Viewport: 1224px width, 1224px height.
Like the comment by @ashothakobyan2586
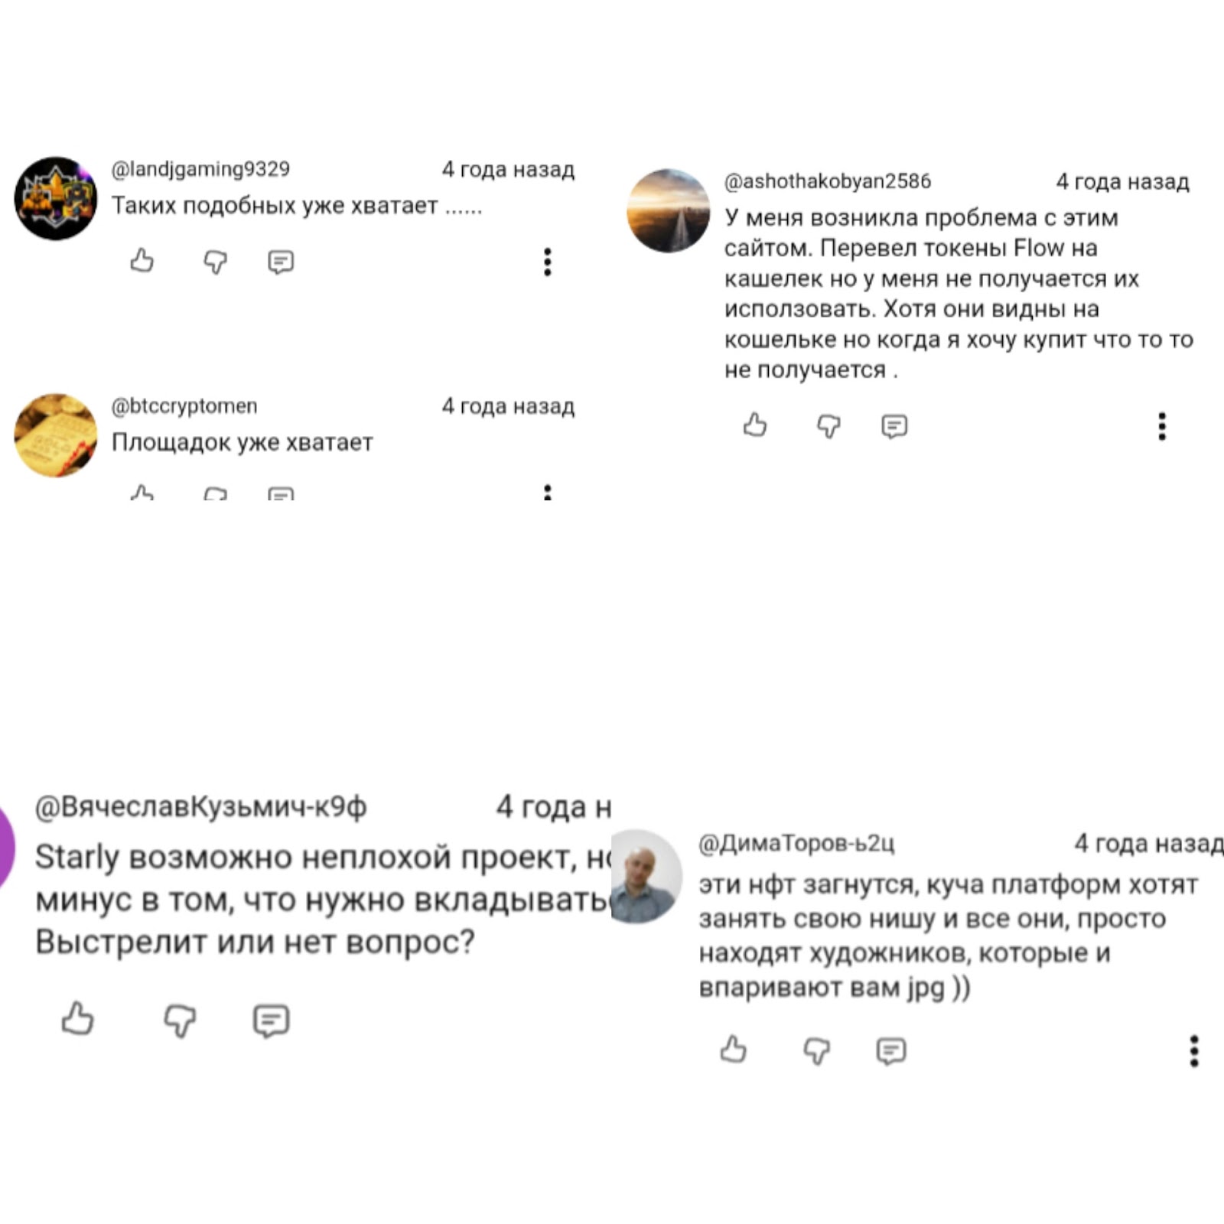tap(755, 425)
